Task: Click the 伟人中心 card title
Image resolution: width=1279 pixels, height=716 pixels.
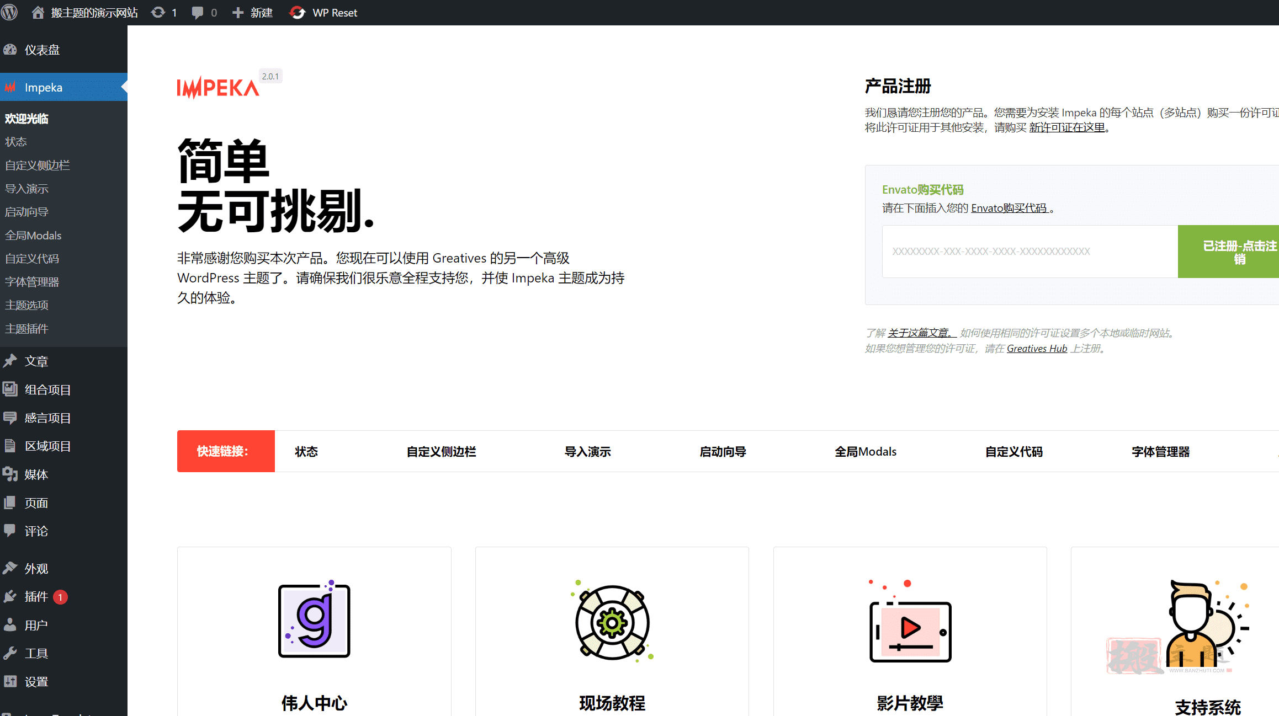Action: click(x=314, y=703)
